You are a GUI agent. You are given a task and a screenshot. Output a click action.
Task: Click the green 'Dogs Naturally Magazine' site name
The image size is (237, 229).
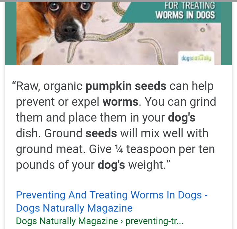[x=67, y=221]
